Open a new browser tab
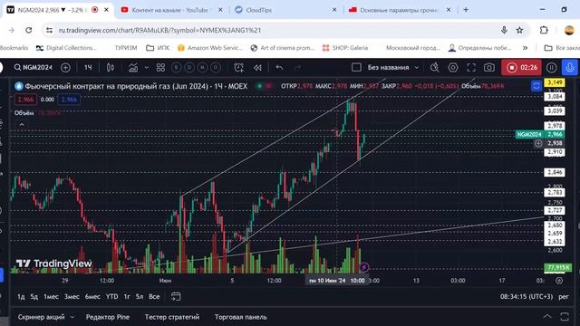The height and width of the screenshot is (326, 580). pos(466,10)
